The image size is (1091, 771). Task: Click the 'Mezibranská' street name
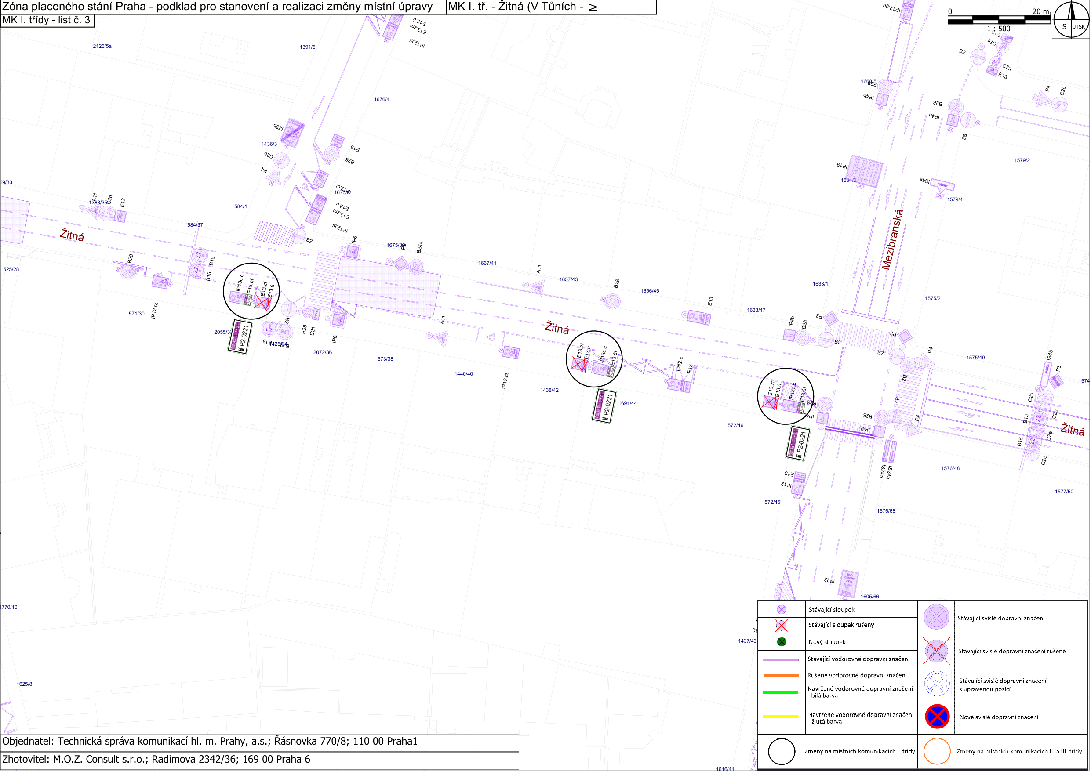892,240
